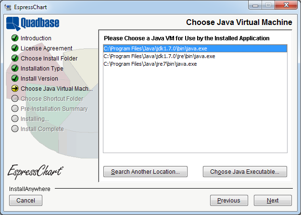Image resolution: width=301 pixels, height=215 pixels.
Task: Click the Choose Install Folder step label
Action: click(49, 58)
